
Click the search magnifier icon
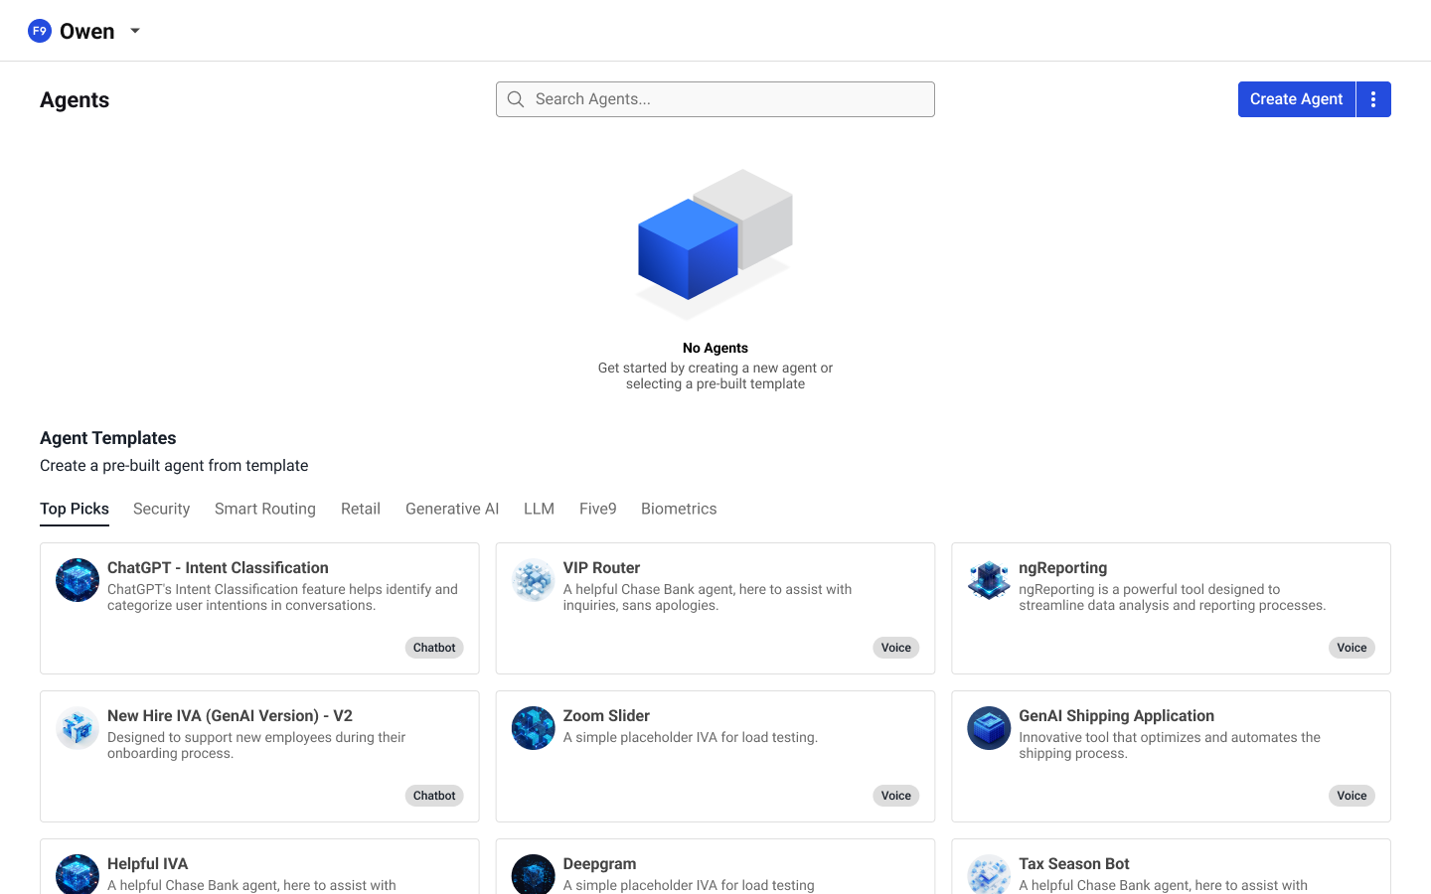(516, 99)
